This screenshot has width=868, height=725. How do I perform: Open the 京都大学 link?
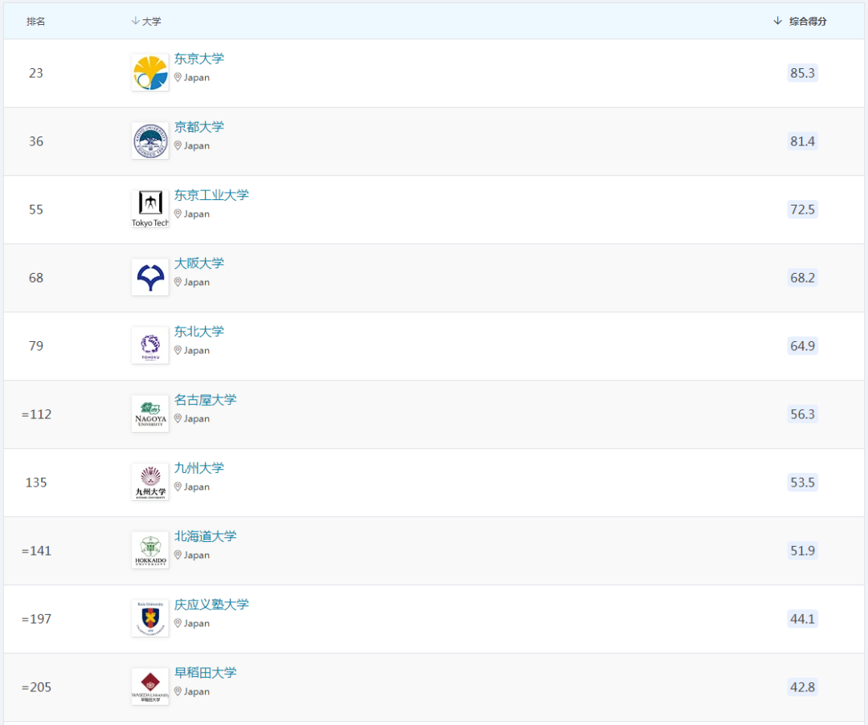199,127
